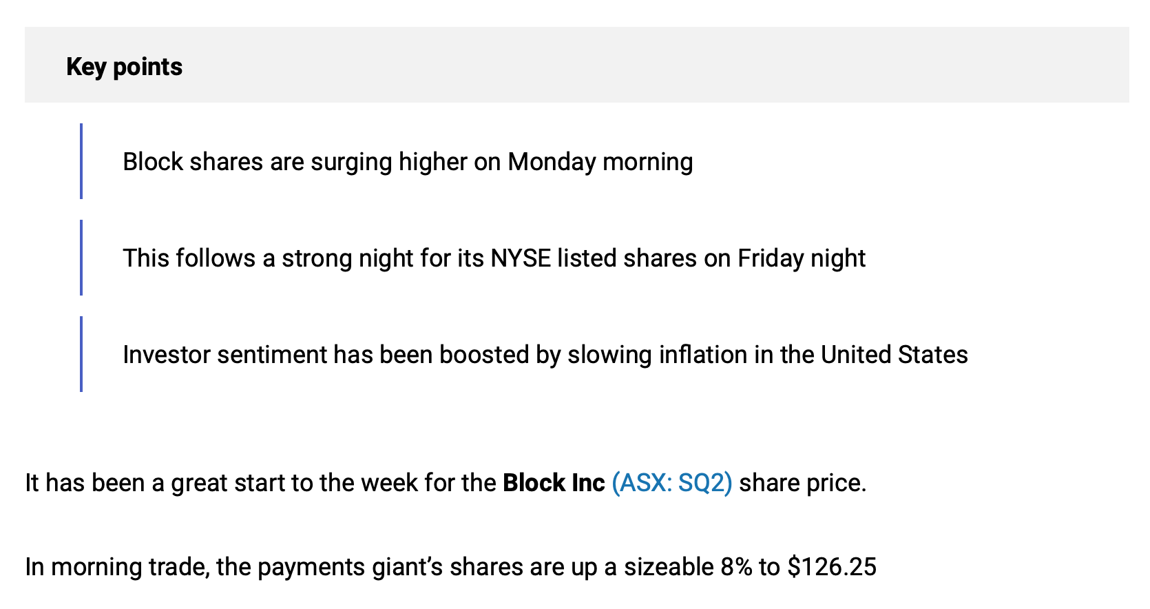
Task: Click the $126.25 share price figure
Action: pyautogui.click(x=832, y=567)
